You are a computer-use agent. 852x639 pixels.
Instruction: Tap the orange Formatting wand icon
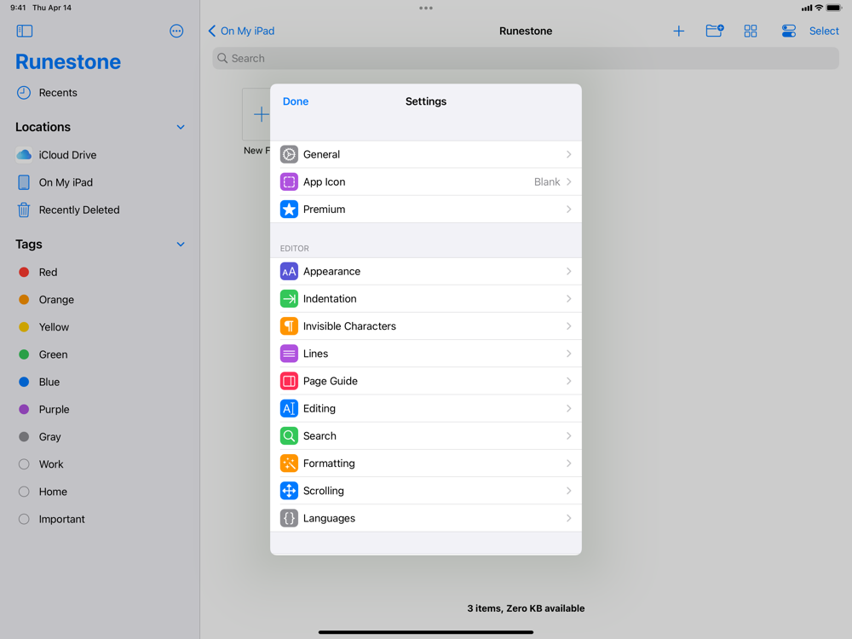click(289, 463)
